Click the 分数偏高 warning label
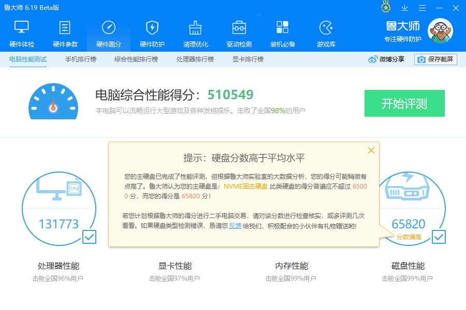The image size is (466, 310). tap(409, 237)
